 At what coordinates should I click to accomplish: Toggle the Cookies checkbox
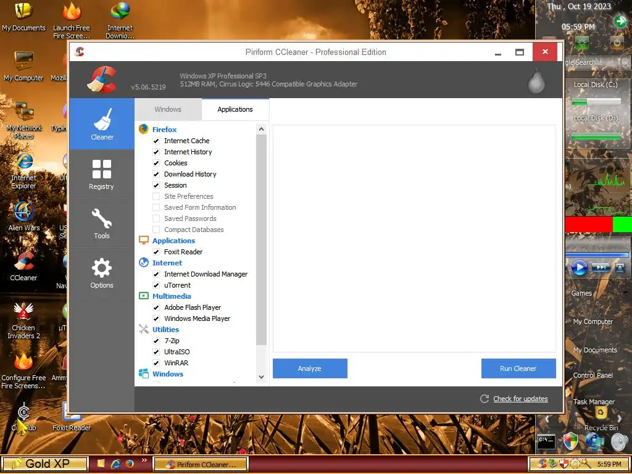156,163
